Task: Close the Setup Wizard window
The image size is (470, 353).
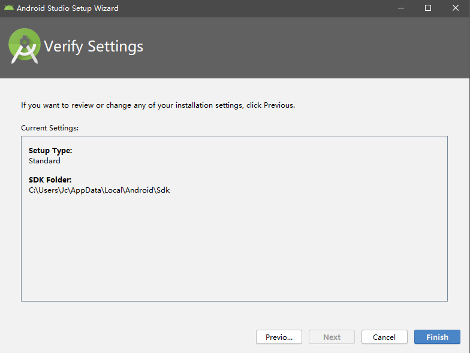Action: pos(456,8)
